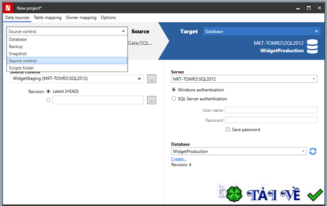Select Latest (HEAD) revision option
327x206 pixels.
[x=49, y=91]
